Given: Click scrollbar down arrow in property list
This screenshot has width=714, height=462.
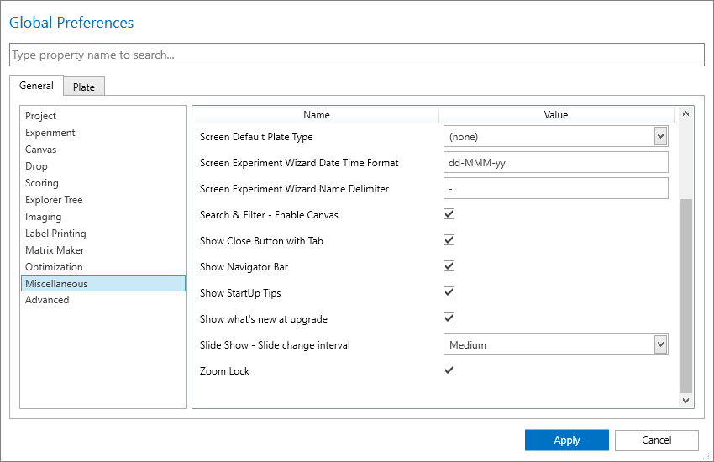Looking at the screenshot, I should [x=685, y=401].
